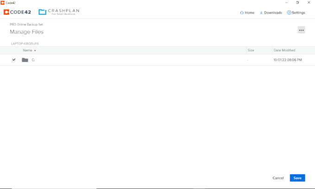Click the Code42 logo in header
This screenshot has height=189, width=315.
click(x=17, y=13)
